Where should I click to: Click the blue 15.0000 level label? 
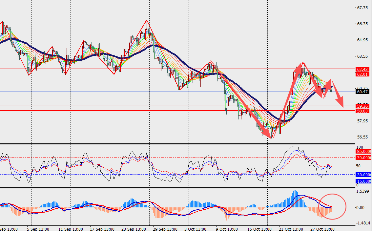pos(363,181)
